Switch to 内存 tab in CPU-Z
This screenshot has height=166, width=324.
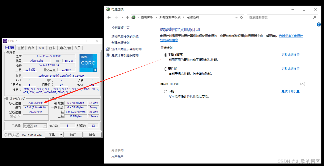(31, 48)
